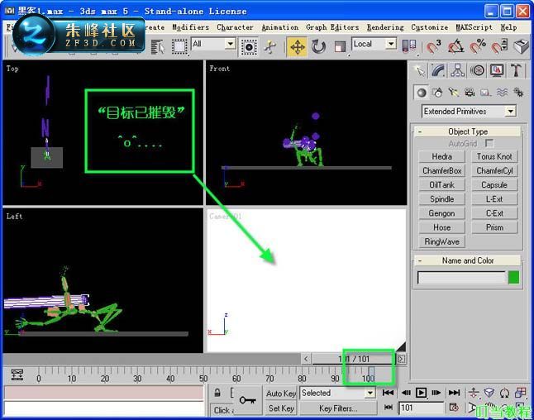Image resolution: width=534 pixels, height=420 pixels.
Task: Click the ChamferBox button
Action: tap(441, 170)
